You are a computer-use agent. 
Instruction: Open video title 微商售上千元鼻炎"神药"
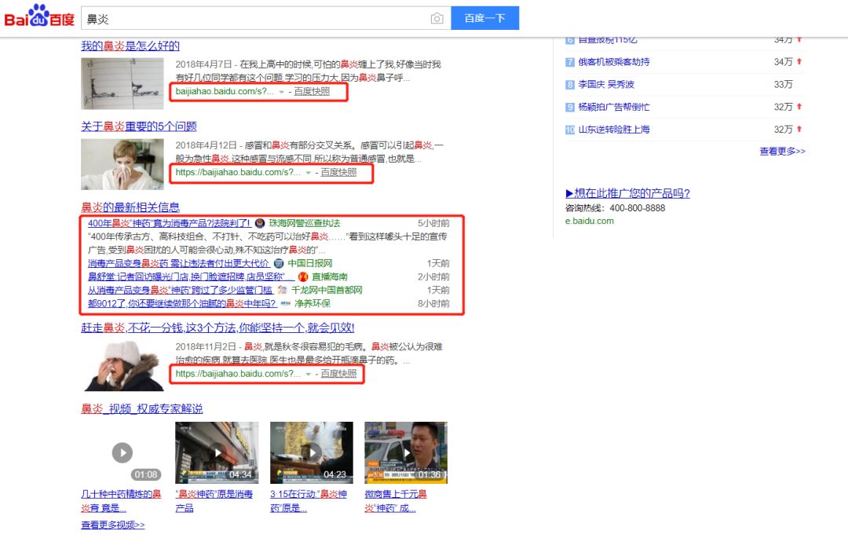[x=396, y=500]
